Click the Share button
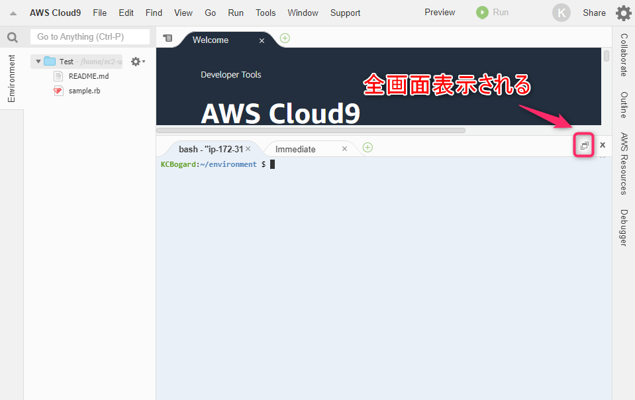This screenshot has height=400, width=635. tap(594, 13)
